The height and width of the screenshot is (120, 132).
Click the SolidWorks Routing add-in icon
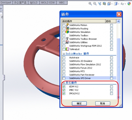[x=67, y=29]
